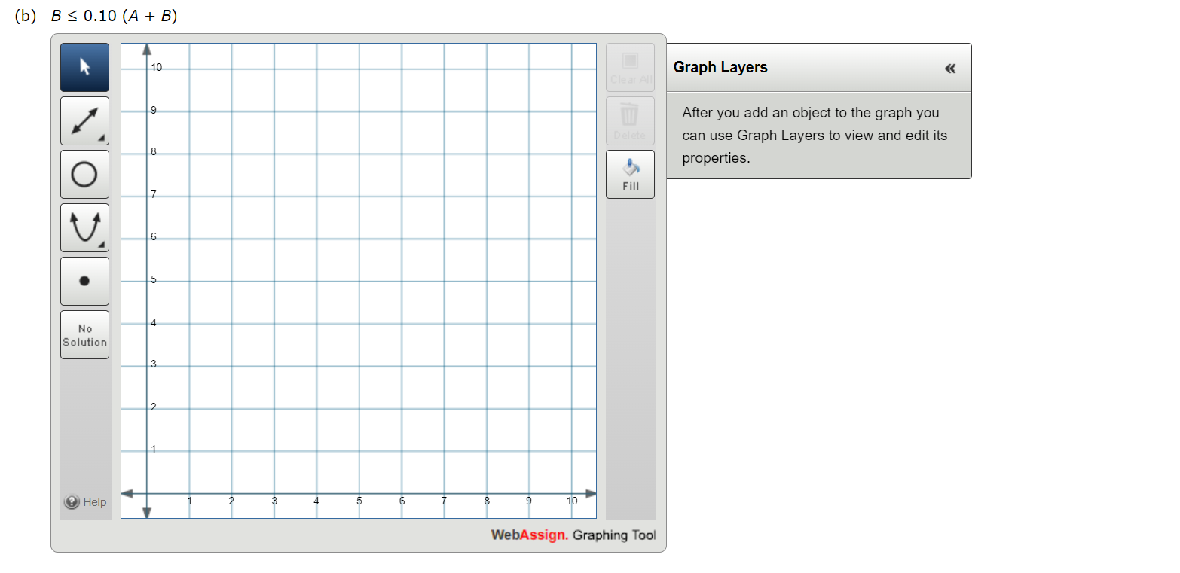Click the Help question mark icon
The height and width of the screenshot is (573, 1180).
(72, 502)
